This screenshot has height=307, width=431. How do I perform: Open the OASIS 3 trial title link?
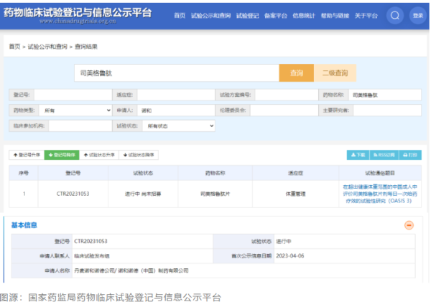(x=380, y=194)
